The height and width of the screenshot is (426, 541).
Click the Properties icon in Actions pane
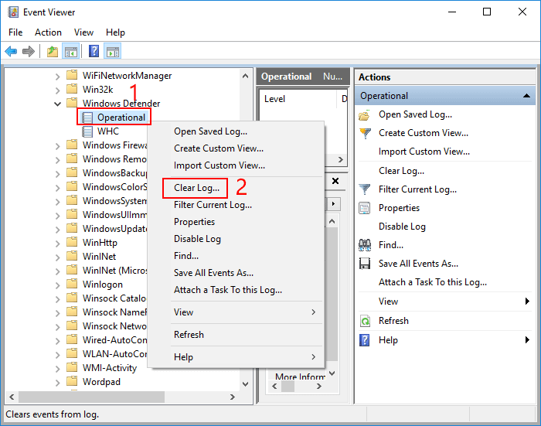click(x=365, y=208)
